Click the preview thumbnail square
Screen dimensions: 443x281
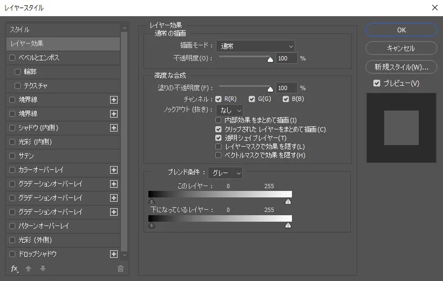coord(401,128)
